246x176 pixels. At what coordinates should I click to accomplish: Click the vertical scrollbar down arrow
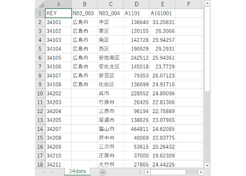click(x=207, y=165)
